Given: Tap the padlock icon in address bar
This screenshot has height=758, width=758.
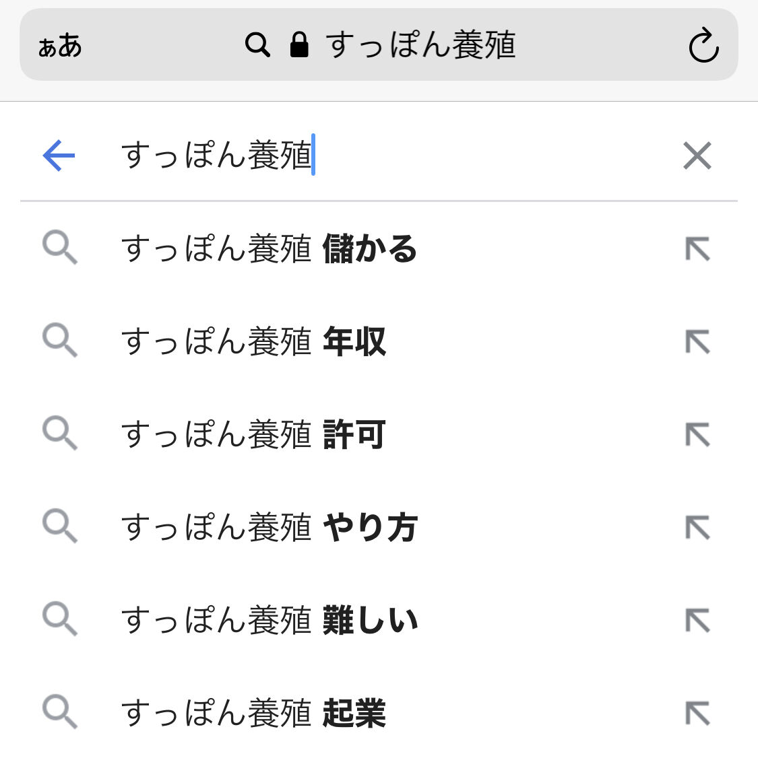Looking at the screenshot, I should tap(299, 46).
